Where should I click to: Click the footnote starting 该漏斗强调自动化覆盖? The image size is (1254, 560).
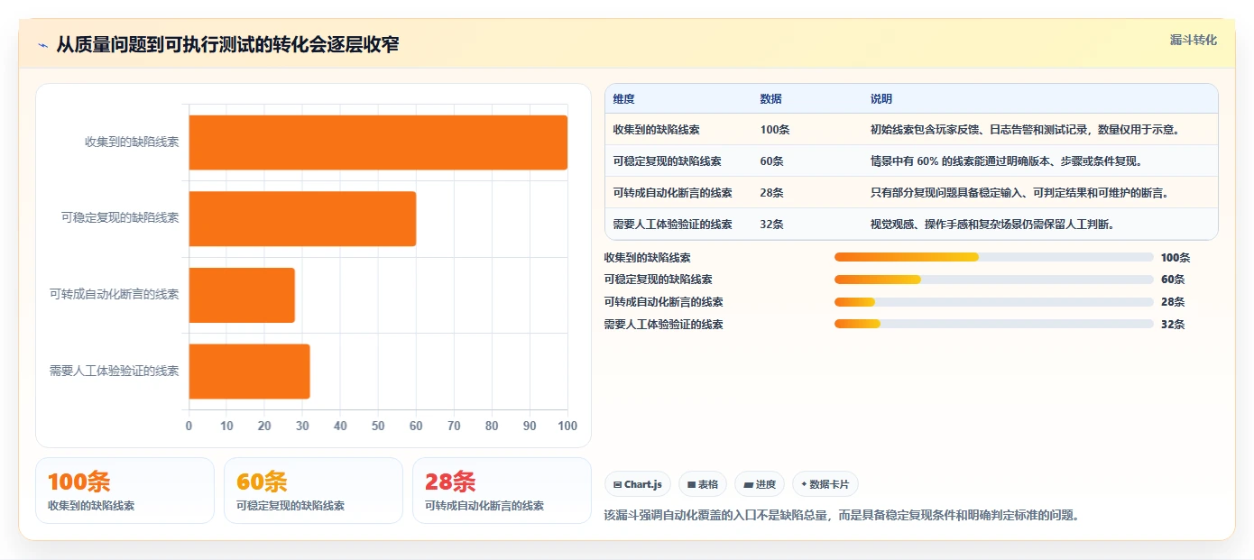pos(842,516)
